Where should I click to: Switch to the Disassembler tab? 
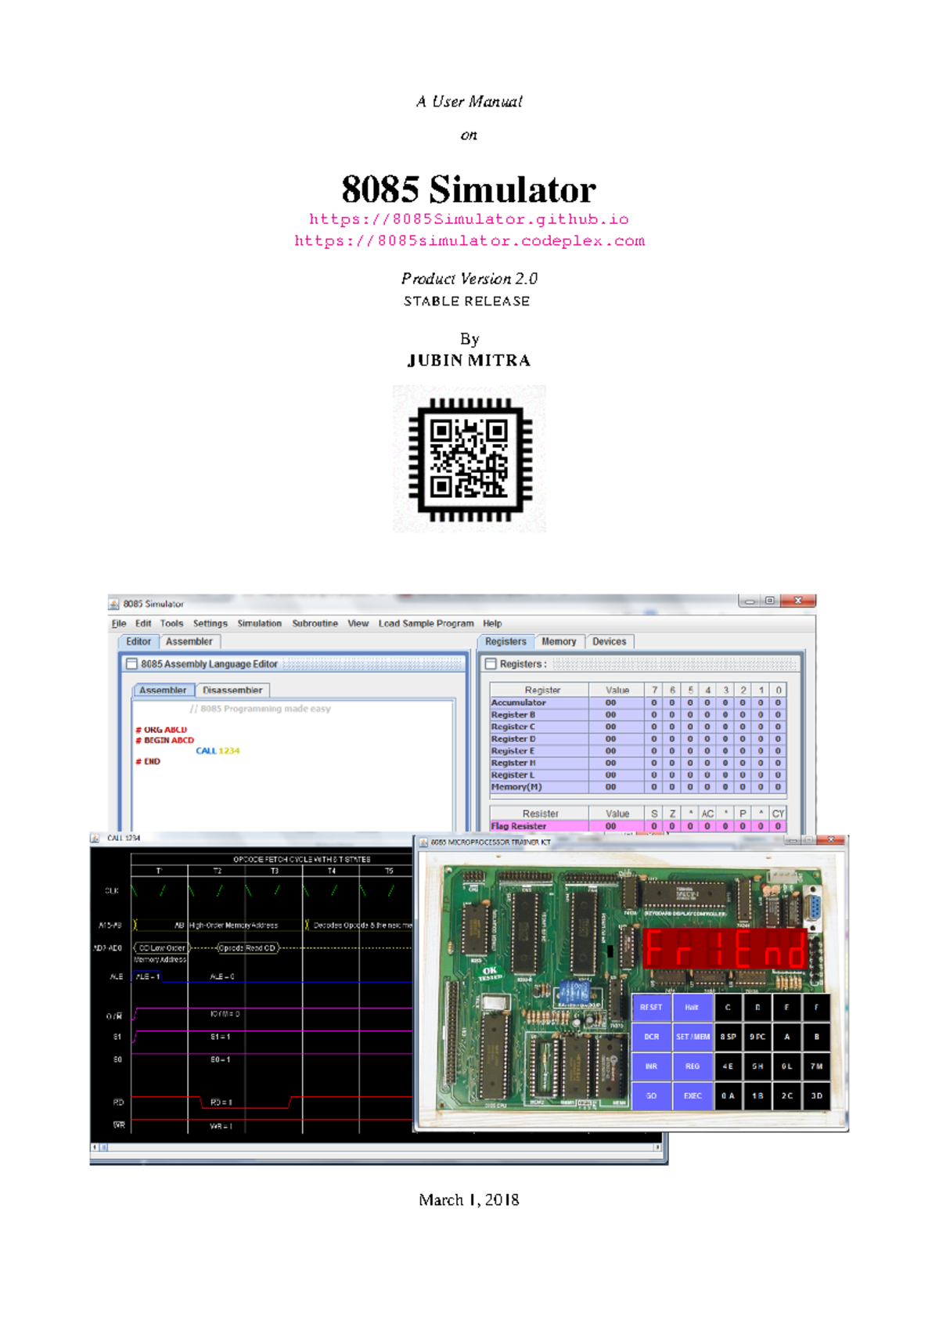232,690
